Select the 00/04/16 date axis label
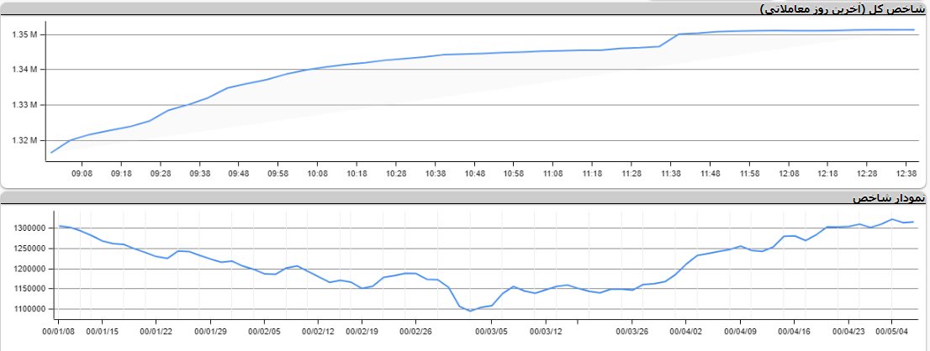Image resolution: width=930 pixels, height=351 pixels. (794, 331)
